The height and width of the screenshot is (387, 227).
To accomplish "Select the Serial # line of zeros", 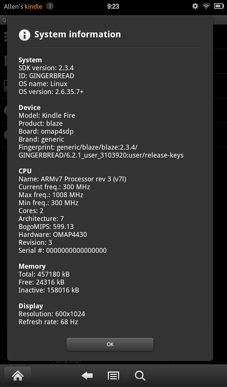I will point(62,251).
